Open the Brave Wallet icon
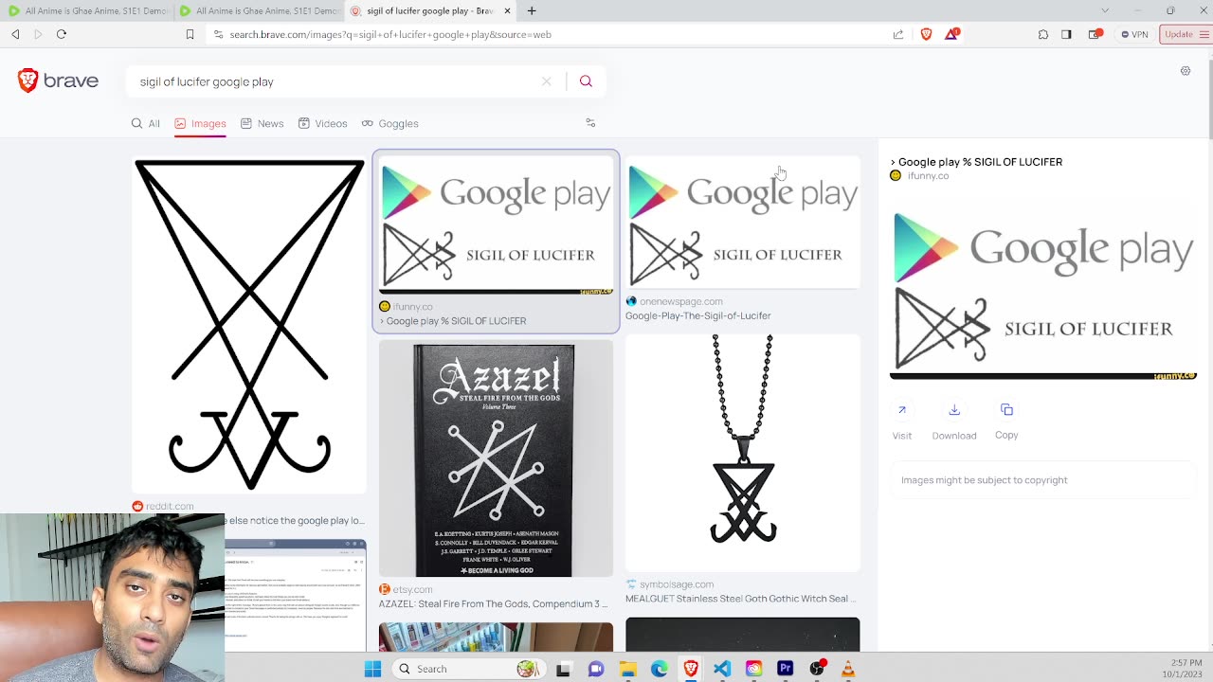The image size is (1213, 682). pyautogui.click(x=1095, y=34)
